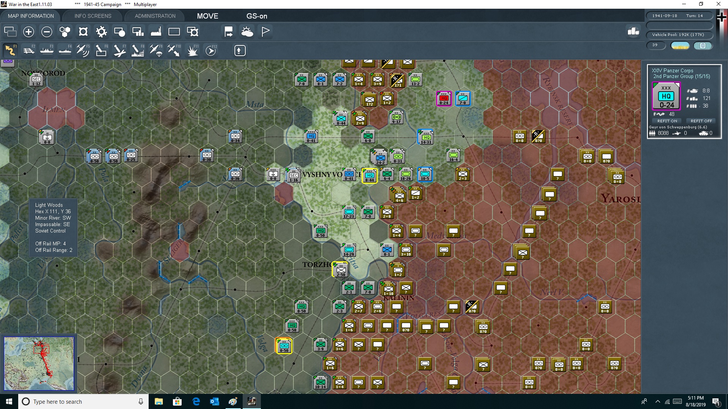This screenshot has width=728, height=409.
Task: Click the end-of-turn flag icon
Action: coord(265,32)
